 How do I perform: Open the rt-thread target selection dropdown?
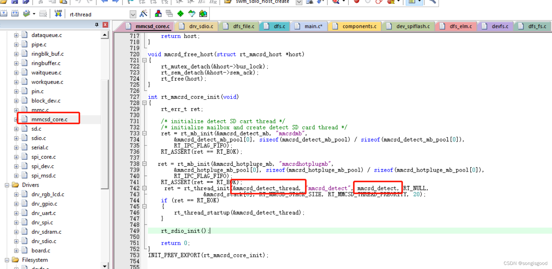(x=133, y=14)
